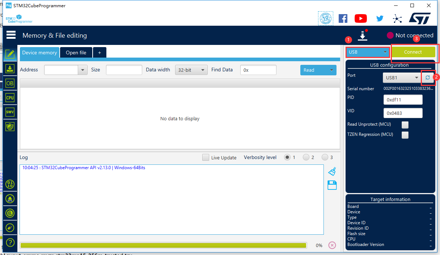The height and width of the screenshot is (255, 440).
Task: Clear the log with broom icon
Action: coord(332,171)
